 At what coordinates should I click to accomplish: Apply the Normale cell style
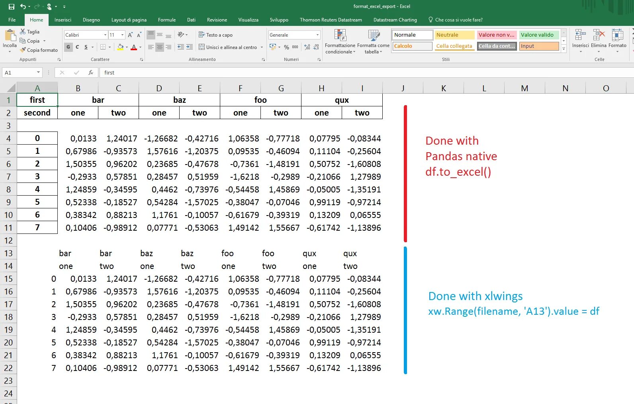pyautogui.click(x=413, y=35)
